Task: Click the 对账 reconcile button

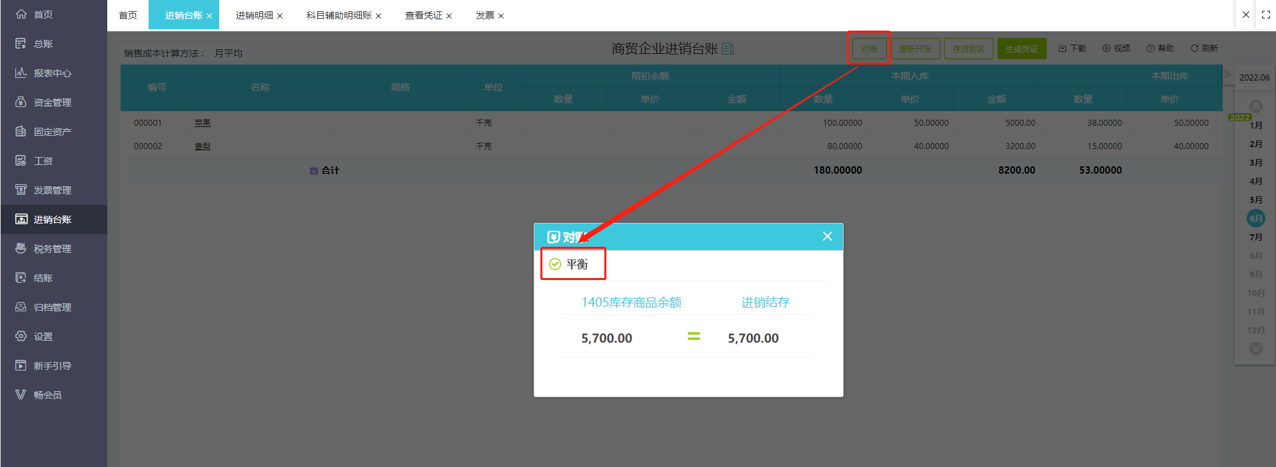Action: (x=869, y=49)
